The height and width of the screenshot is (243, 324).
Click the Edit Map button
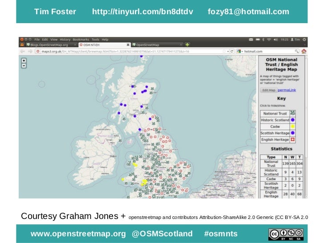[x=269, y=90]
